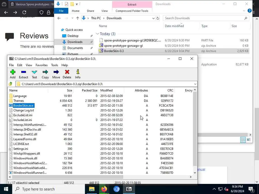Select Settings.ini in the archive

(x=21, y=149)
